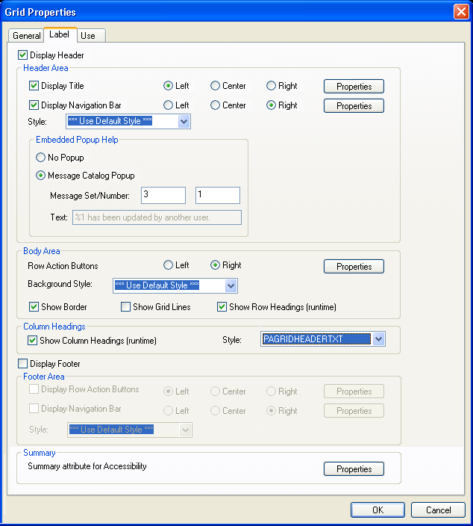Dismiss dialog with Cancel button
This screenshot has height=526, width=473.
[438, 510]
